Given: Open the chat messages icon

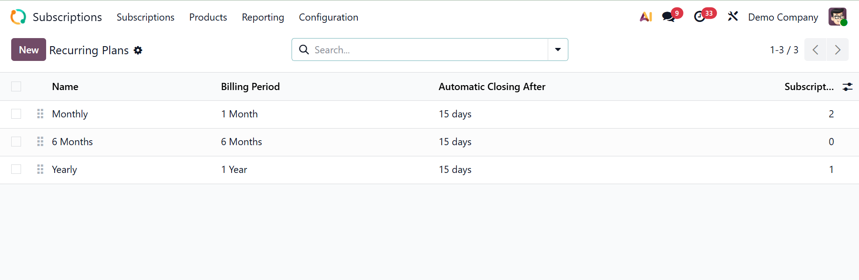Looking at the screenshot, I should coord(669,17).
